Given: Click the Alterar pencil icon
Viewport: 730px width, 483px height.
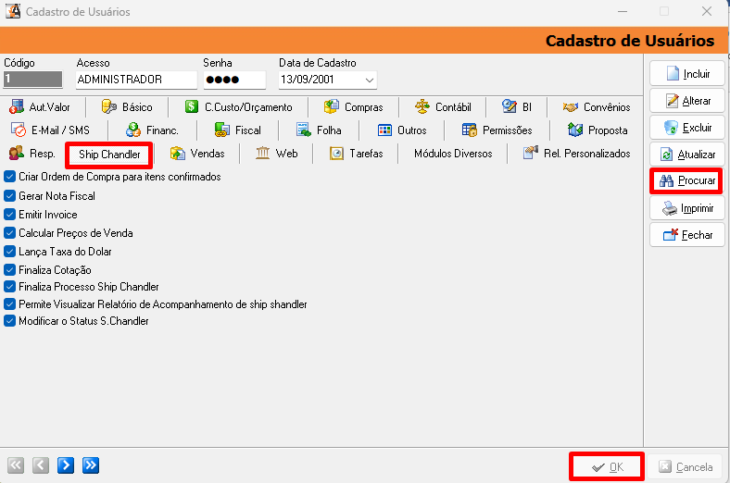Looking at the screenshot, I should 673,101.
